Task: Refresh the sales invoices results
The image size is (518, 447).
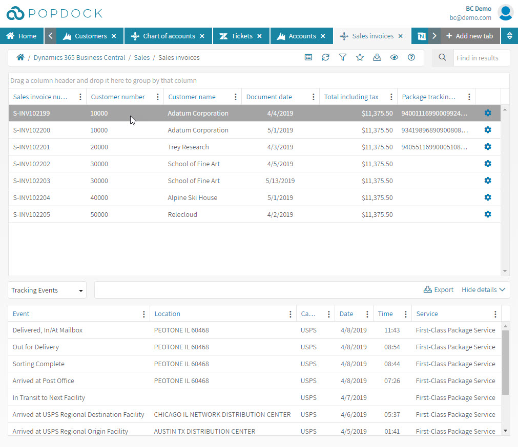Action: click(325, 57)
